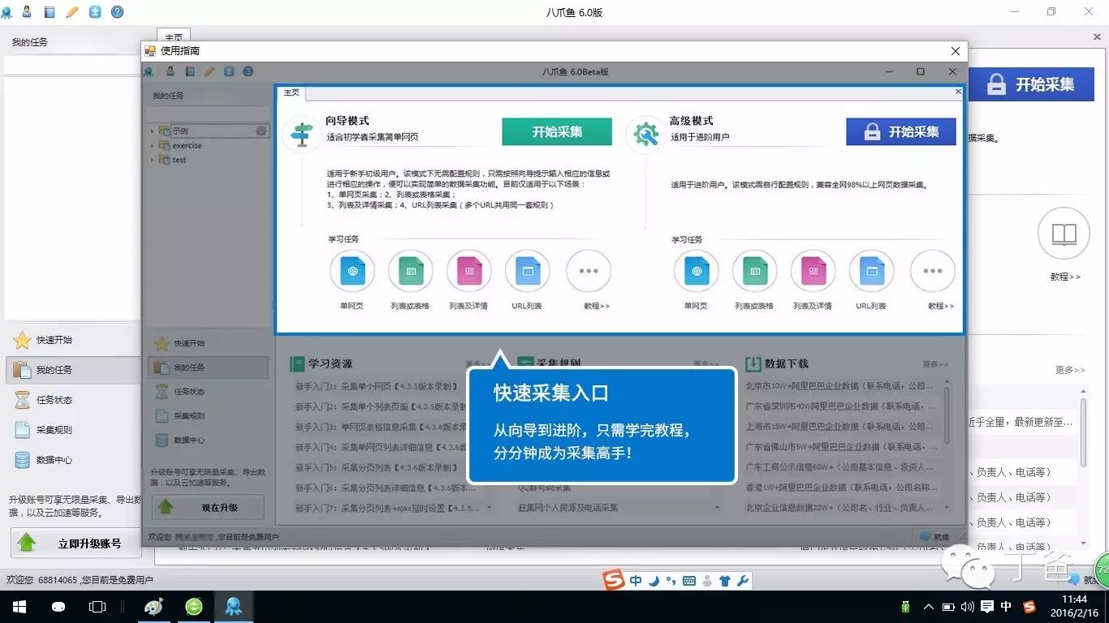Click the main window's 开始采集 button behind the guide
The width and height of the screenshot is (1109, 623).
[1031, 84]
